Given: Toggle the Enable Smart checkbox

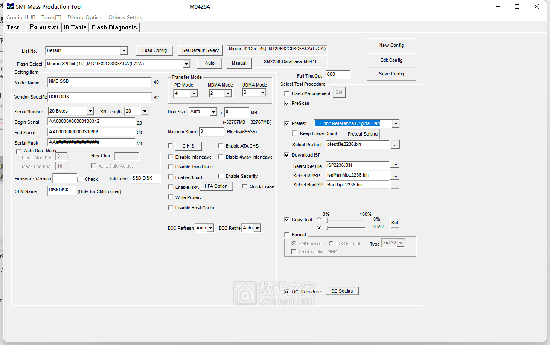Looking at the screenshot, I should (x=171, y=177).
